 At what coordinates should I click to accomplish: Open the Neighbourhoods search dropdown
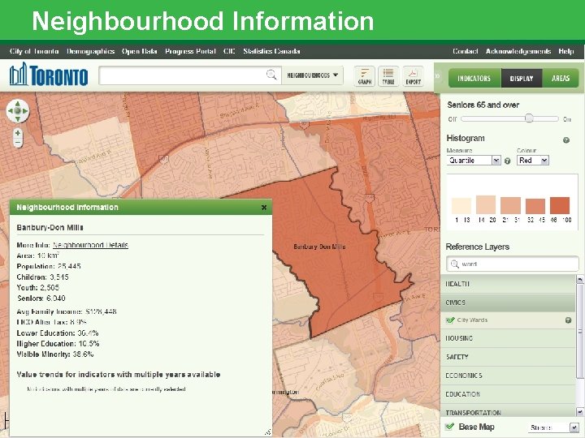(x=312, y=75)
